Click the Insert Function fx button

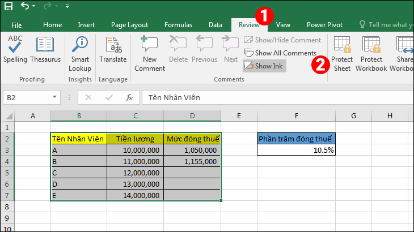click(129, 97)
